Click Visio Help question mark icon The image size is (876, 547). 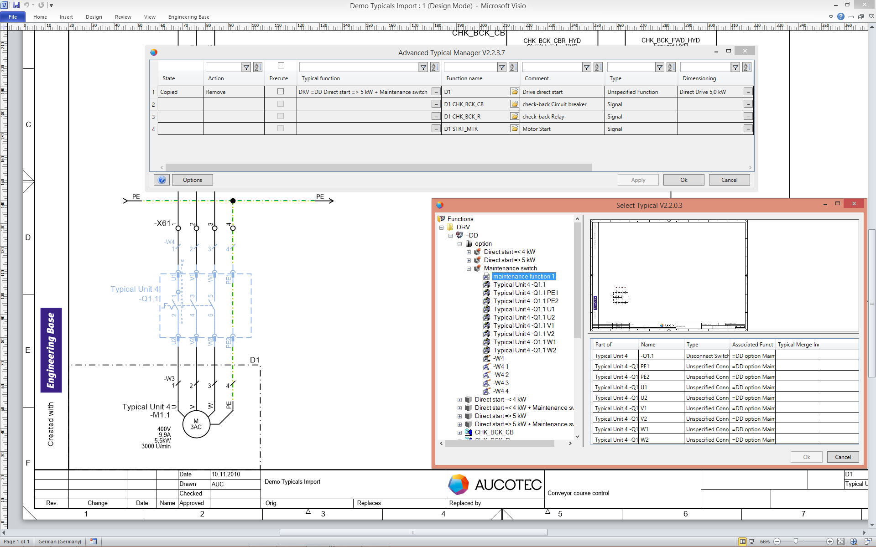tap(840, 16)
